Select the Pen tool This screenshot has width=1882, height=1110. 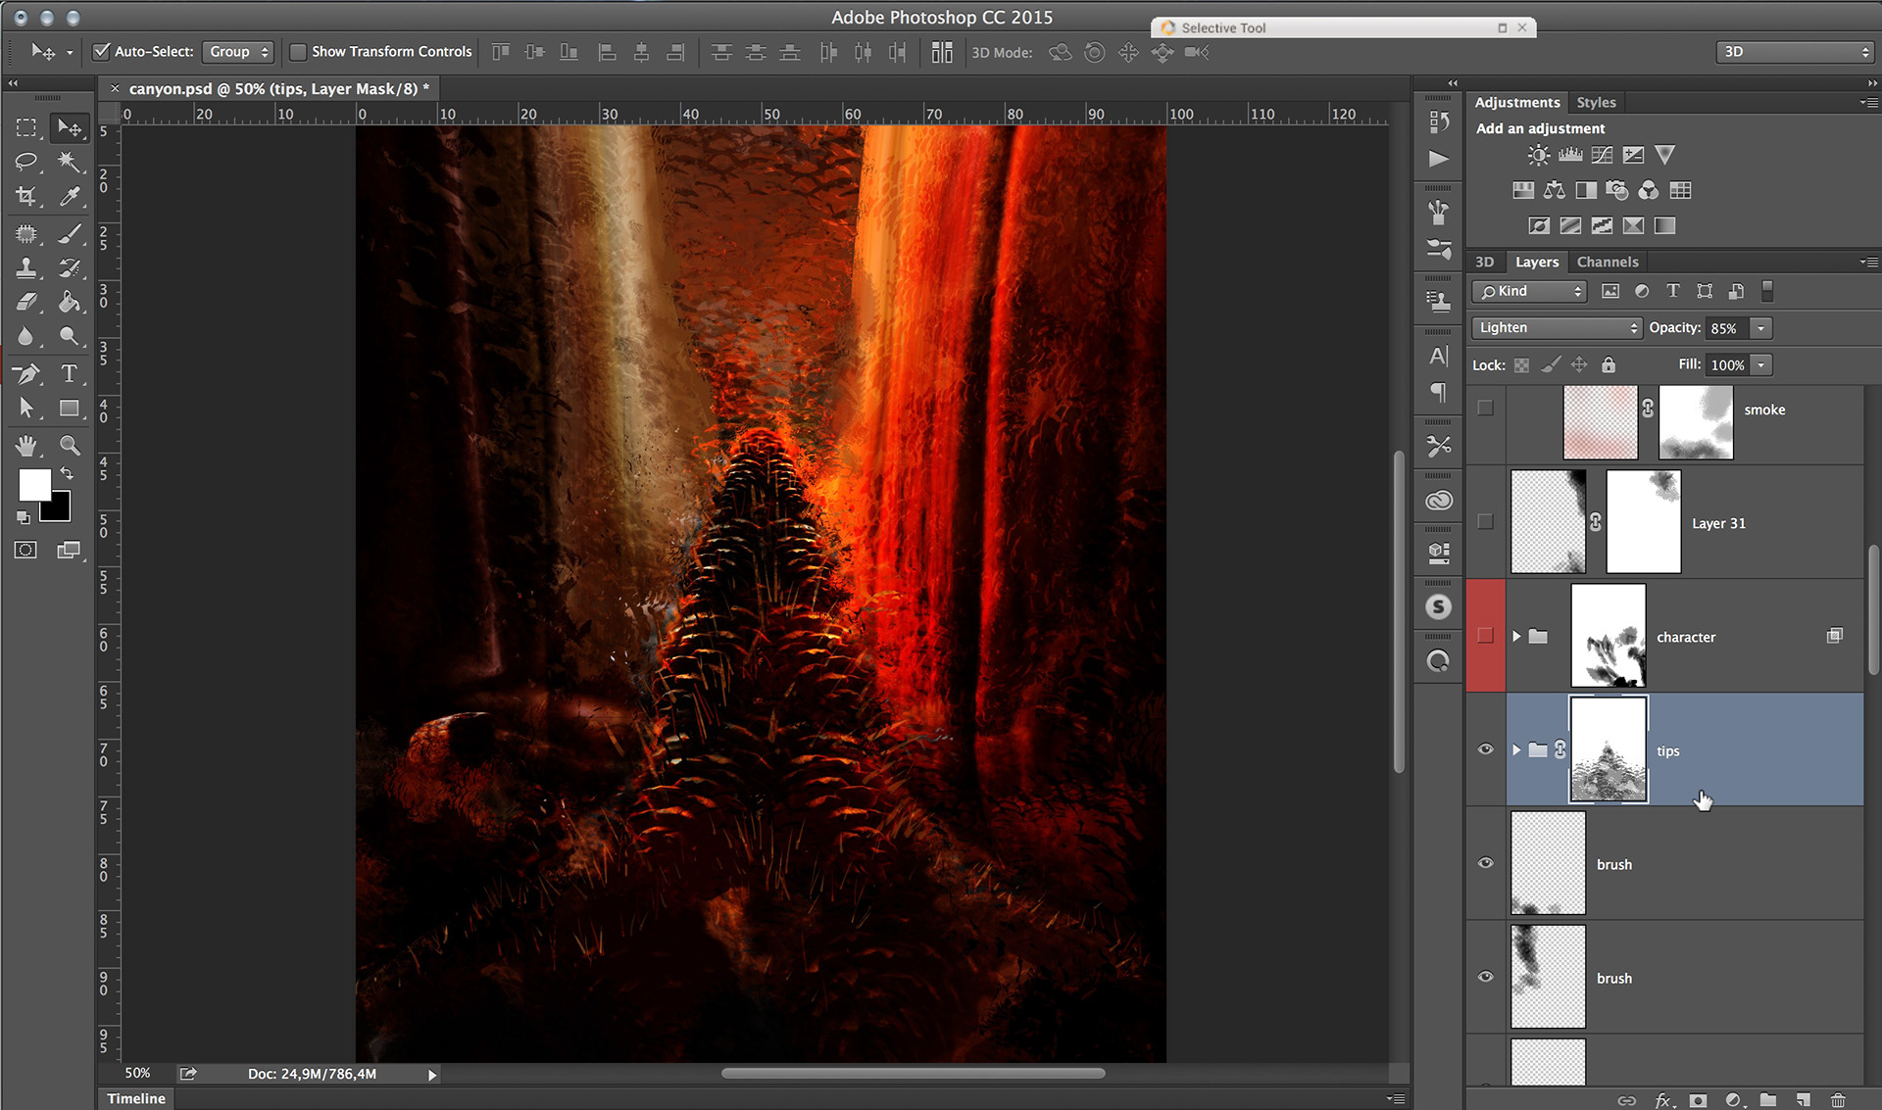26,373
